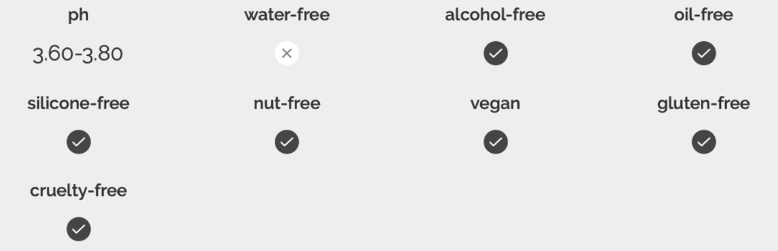Click the water-free cross icon
778x251 pixels.
pos(287,53)
